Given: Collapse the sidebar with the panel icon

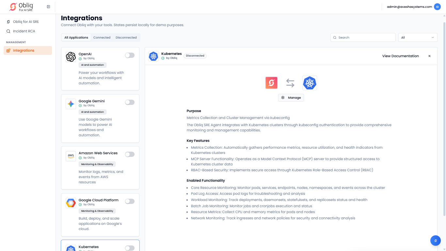Looking at the screenshot, I should click(x=48, y=7).
